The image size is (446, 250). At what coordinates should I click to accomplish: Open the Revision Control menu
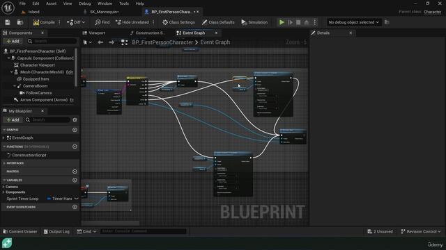[421, 231]
